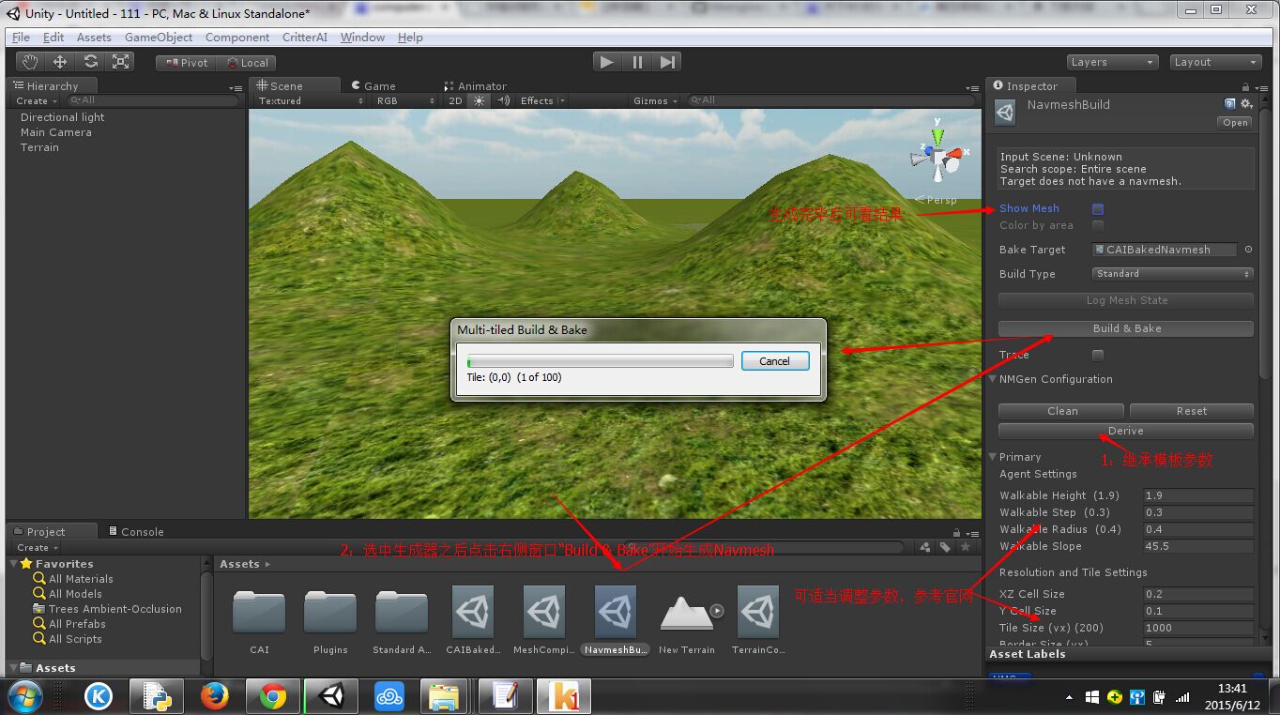Toggle Pivot handle position
Viewport: 1280px width, 715px height.
click(x=187, y=63)
